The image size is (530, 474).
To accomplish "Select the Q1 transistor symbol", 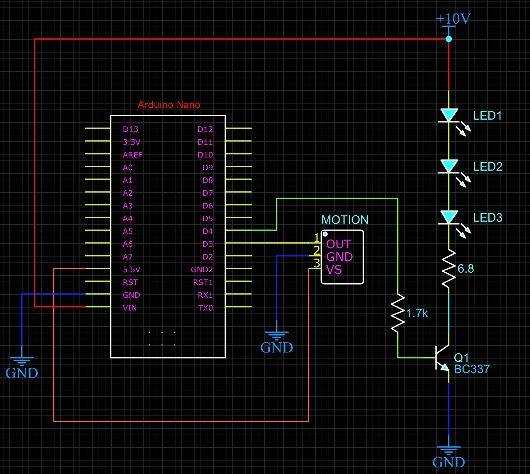I will (x=442, y=358).
